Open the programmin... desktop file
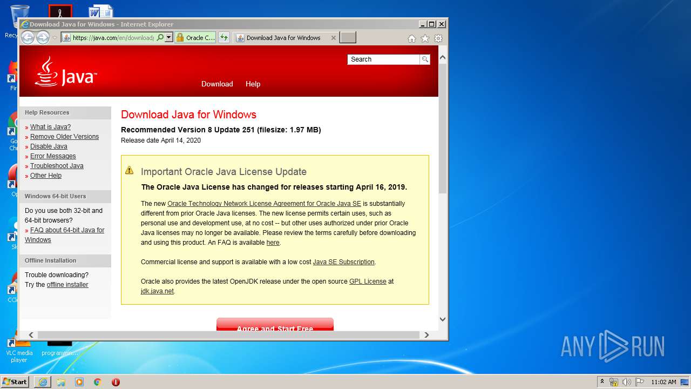This screenshot has width=691, height=389. 59,349
